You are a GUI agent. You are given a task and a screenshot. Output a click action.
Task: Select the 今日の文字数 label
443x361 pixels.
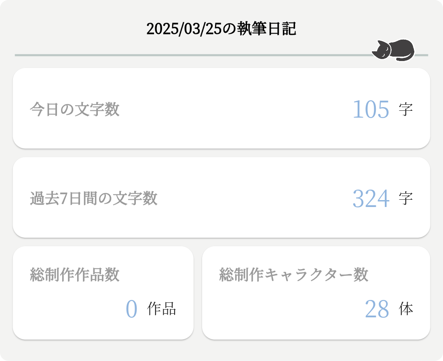click(75, 110)
